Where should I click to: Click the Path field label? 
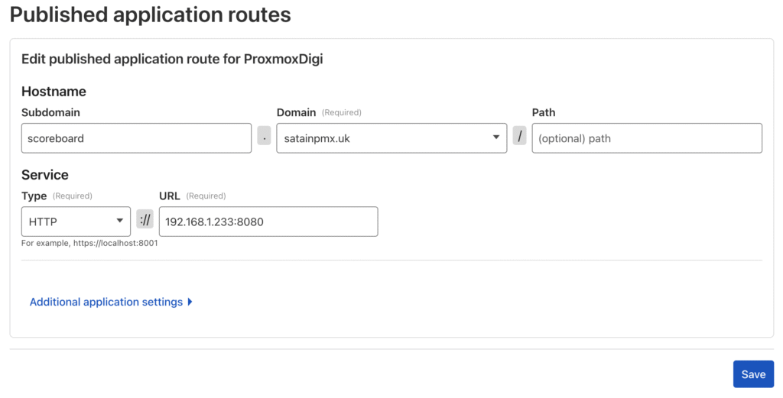pyautogui.click(x=544, y=112)
